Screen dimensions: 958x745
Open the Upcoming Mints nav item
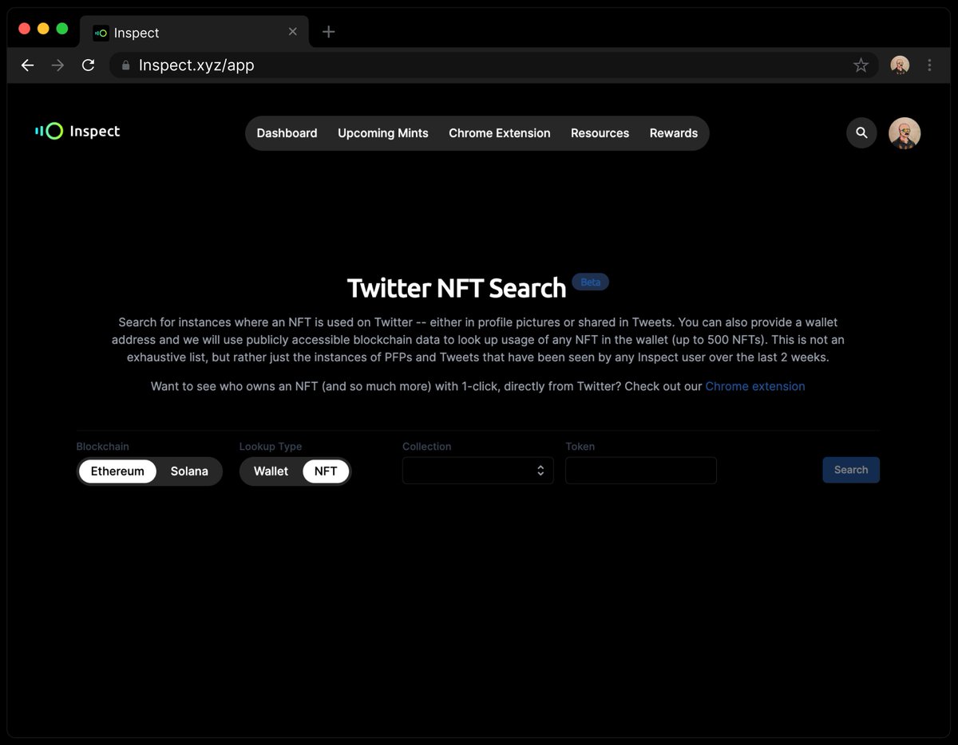coord(383,133)
